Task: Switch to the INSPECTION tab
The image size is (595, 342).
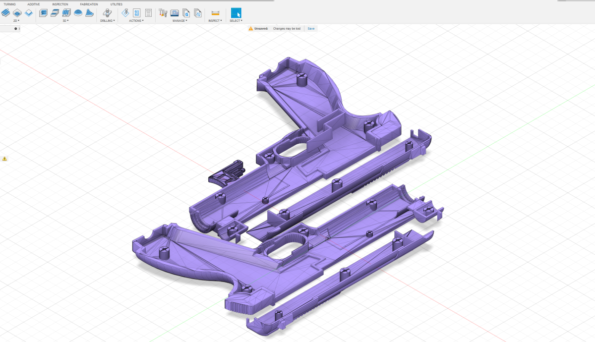Action: pyautogui.click(x=60, y=4)
